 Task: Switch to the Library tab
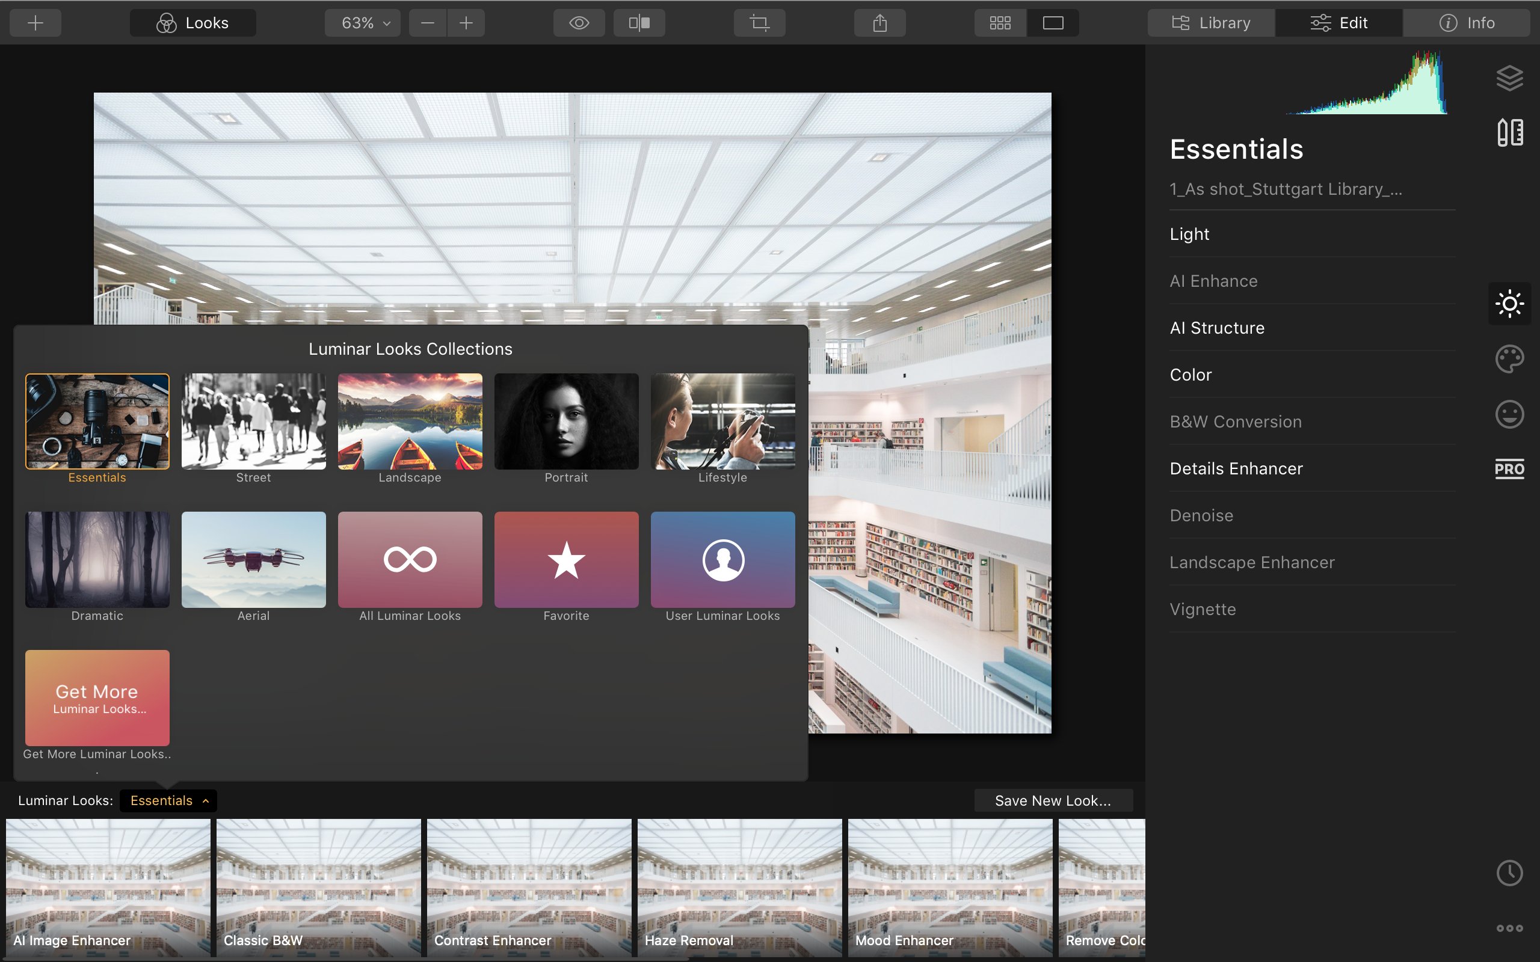pyautogui.click(x=1211, y=23)
